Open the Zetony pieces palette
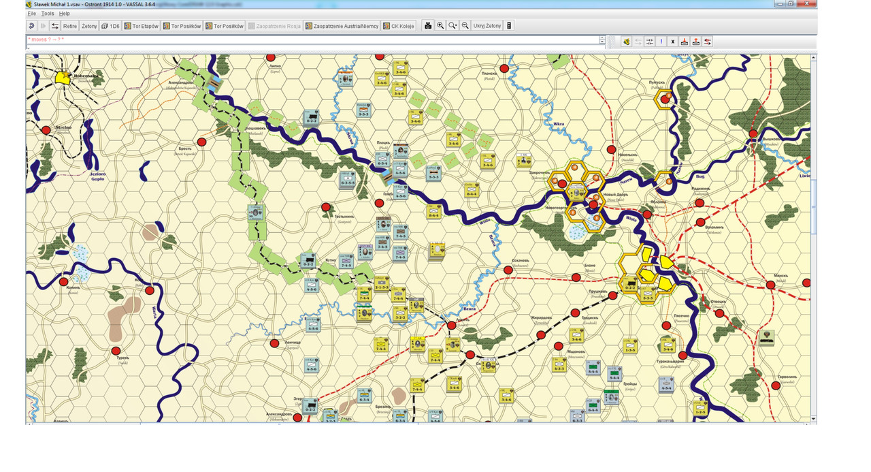 89,26
